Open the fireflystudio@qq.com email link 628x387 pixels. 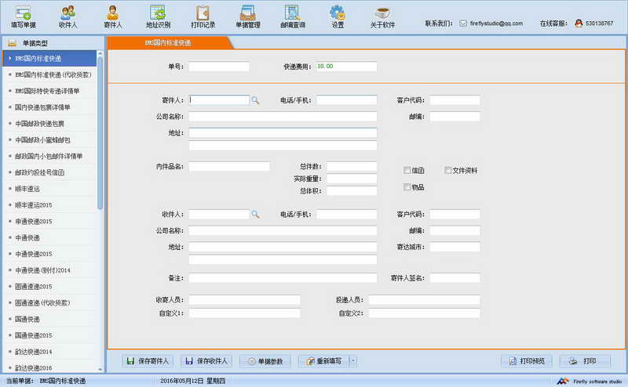click(x=496, y=24)
